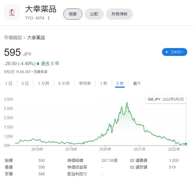Click the 3,000 y-axis value
This screenshot has width=194, height=179.
point(8,99)
